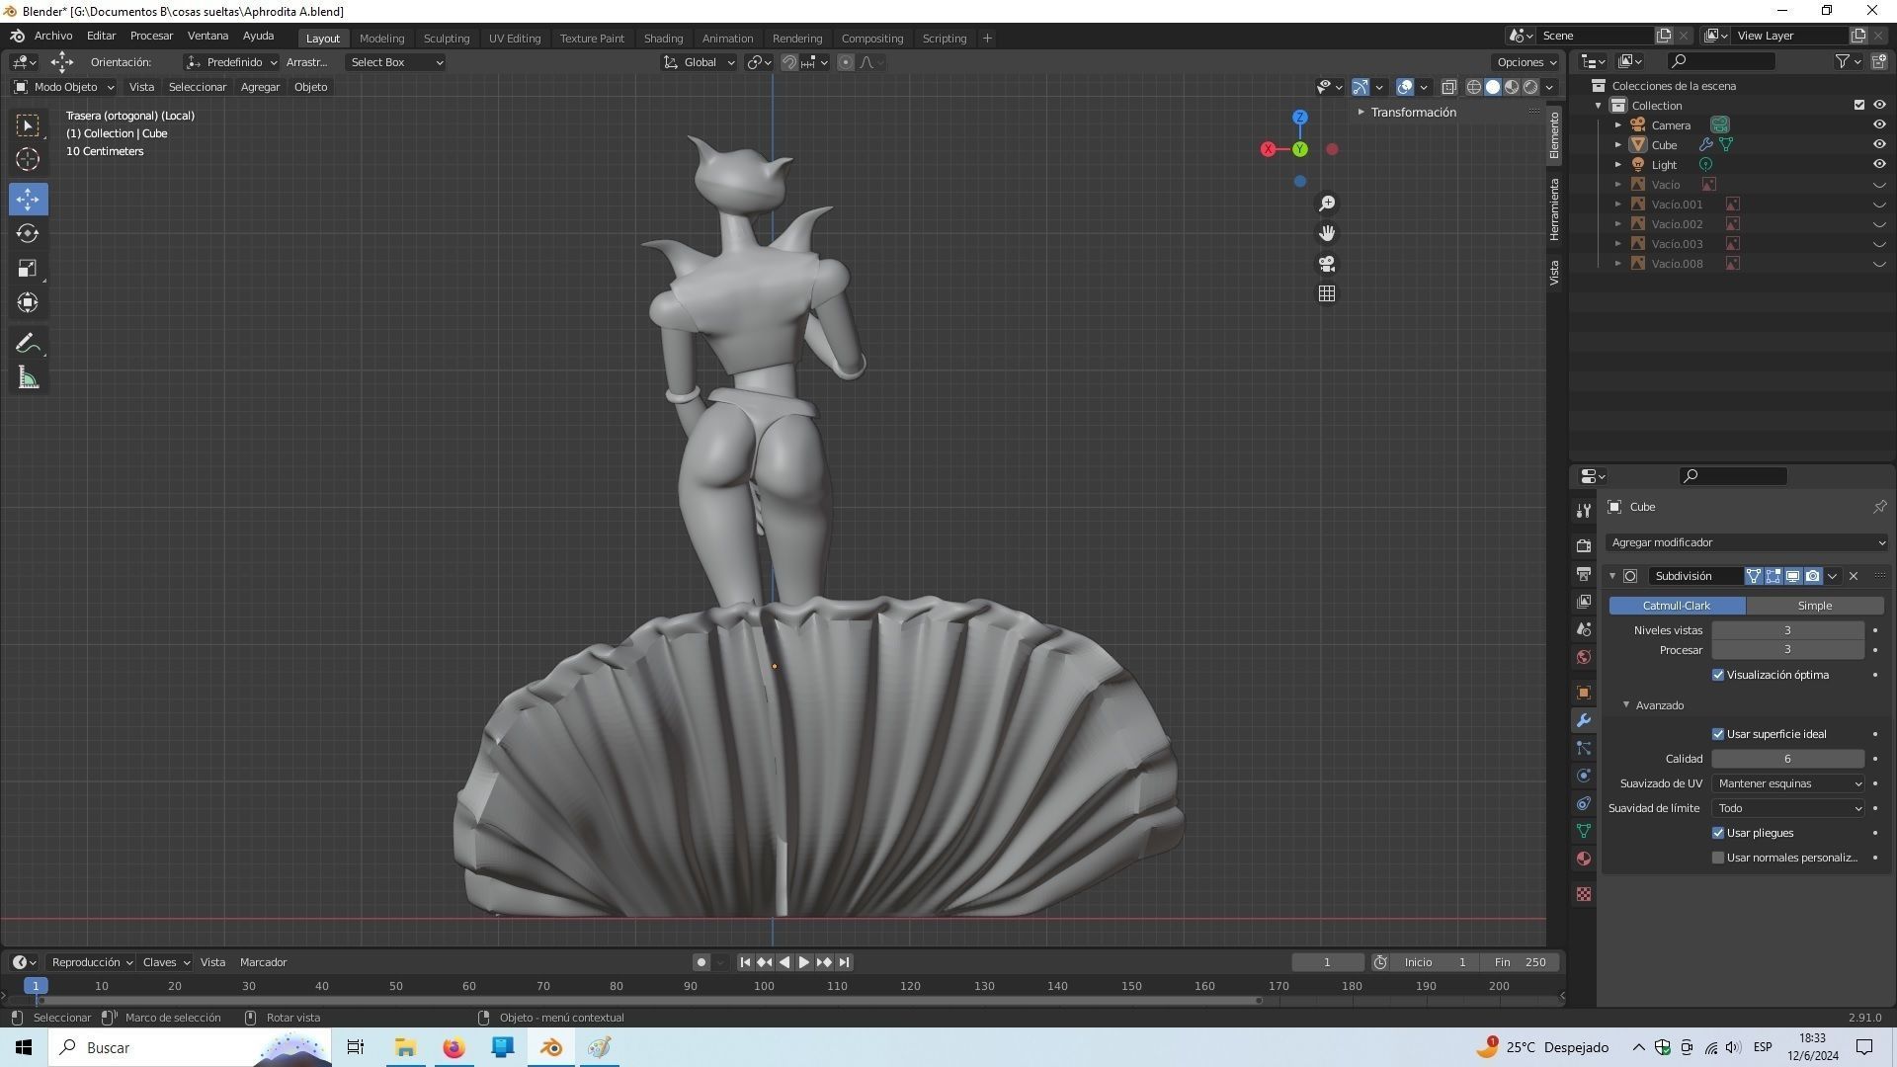
Task: Open Texture properties checker icon
Action: pyautogui.click(x=1584, y=894)
